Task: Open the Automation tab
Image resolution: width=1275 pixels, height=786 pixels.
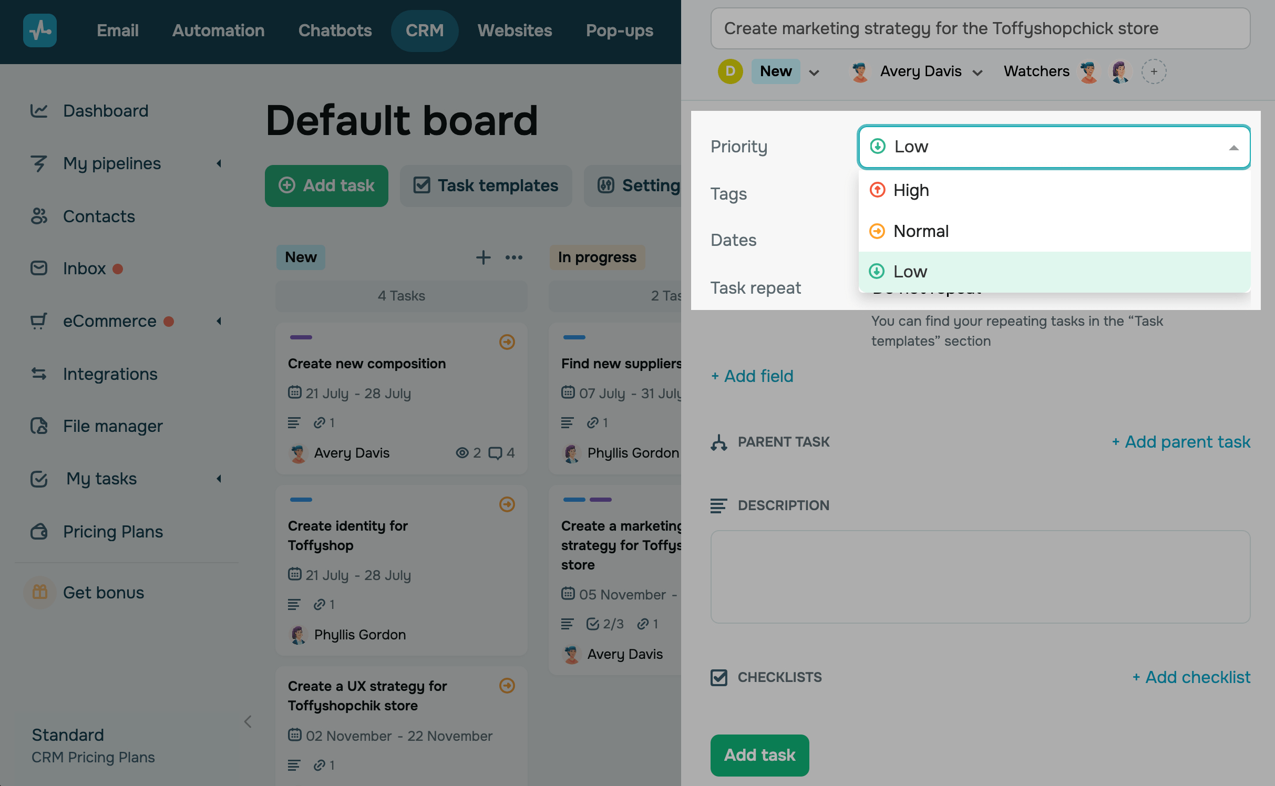Action: tap(218, 30)
